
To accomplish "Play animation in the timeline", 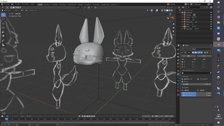I will 89,116.
